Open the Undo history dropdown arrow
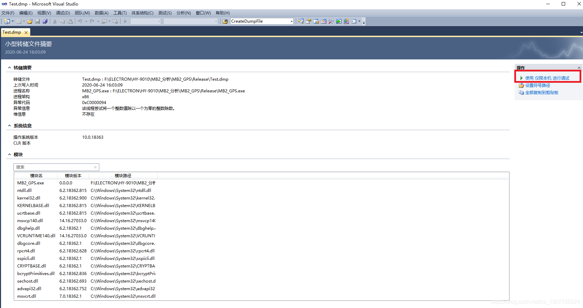Viewport: 583px width, 308px height. (86, 21)
